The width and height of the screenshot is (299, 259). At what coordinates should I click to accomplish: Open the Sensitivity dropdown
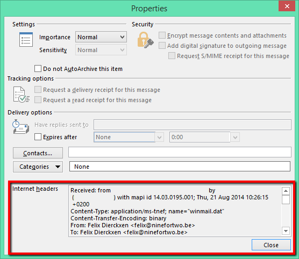[101, 50]
